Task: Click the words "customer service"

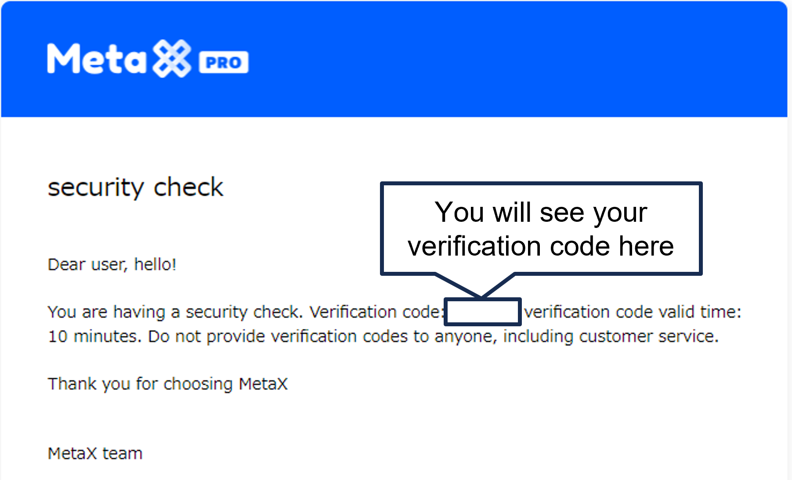Action: point(648,336)
